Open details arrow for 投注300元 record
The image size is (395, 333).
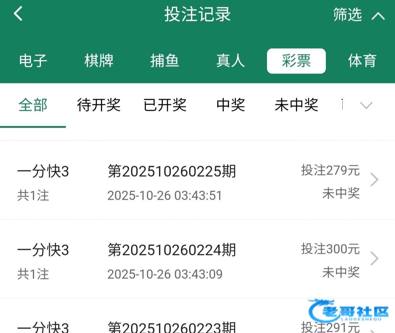coord(374,259)
